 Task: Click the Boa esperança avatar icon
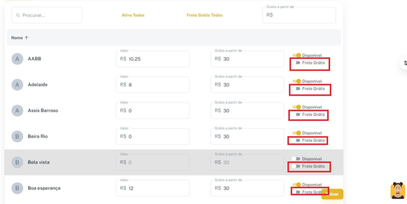click(x=17, y=188)
